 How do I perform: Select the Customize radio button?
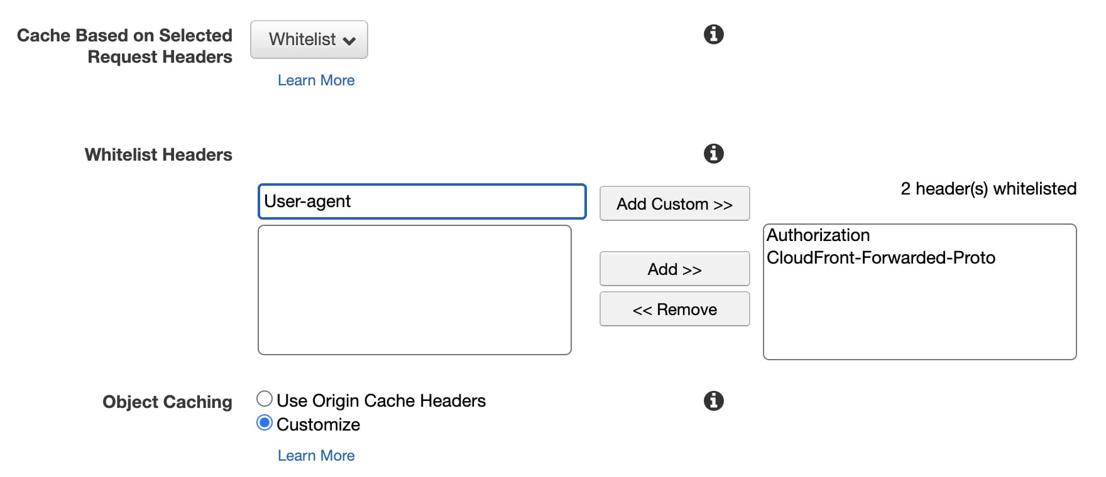[x=265, y=423]
